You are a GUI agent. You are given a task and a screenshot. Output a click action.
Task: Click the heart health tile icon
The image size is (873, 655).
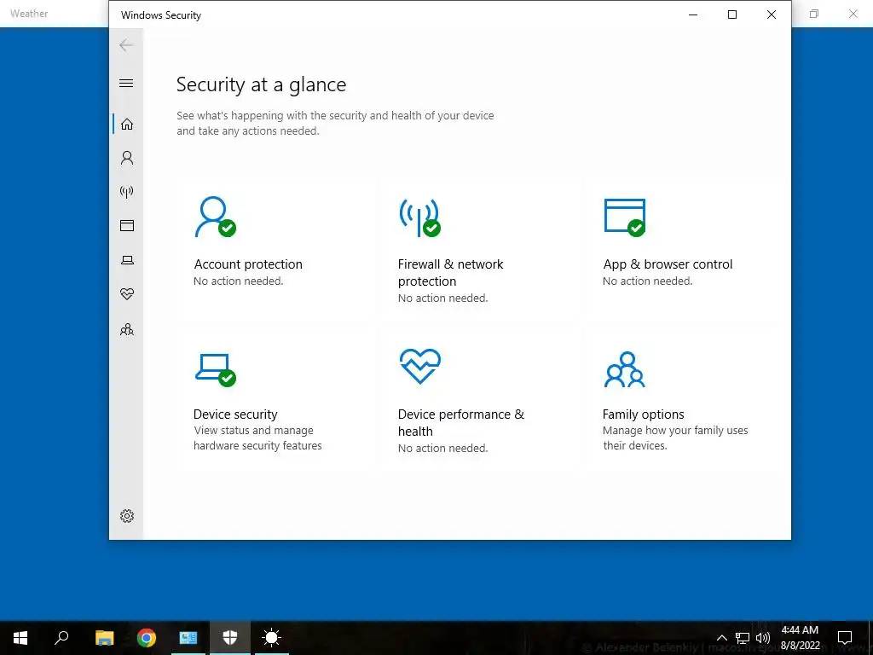click(x=419, y=366)
